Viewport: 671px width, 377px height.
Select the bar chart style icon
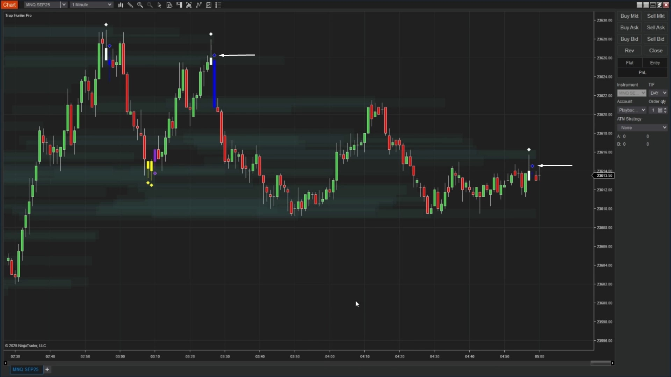pyautogui.click(x=121, y=5)
